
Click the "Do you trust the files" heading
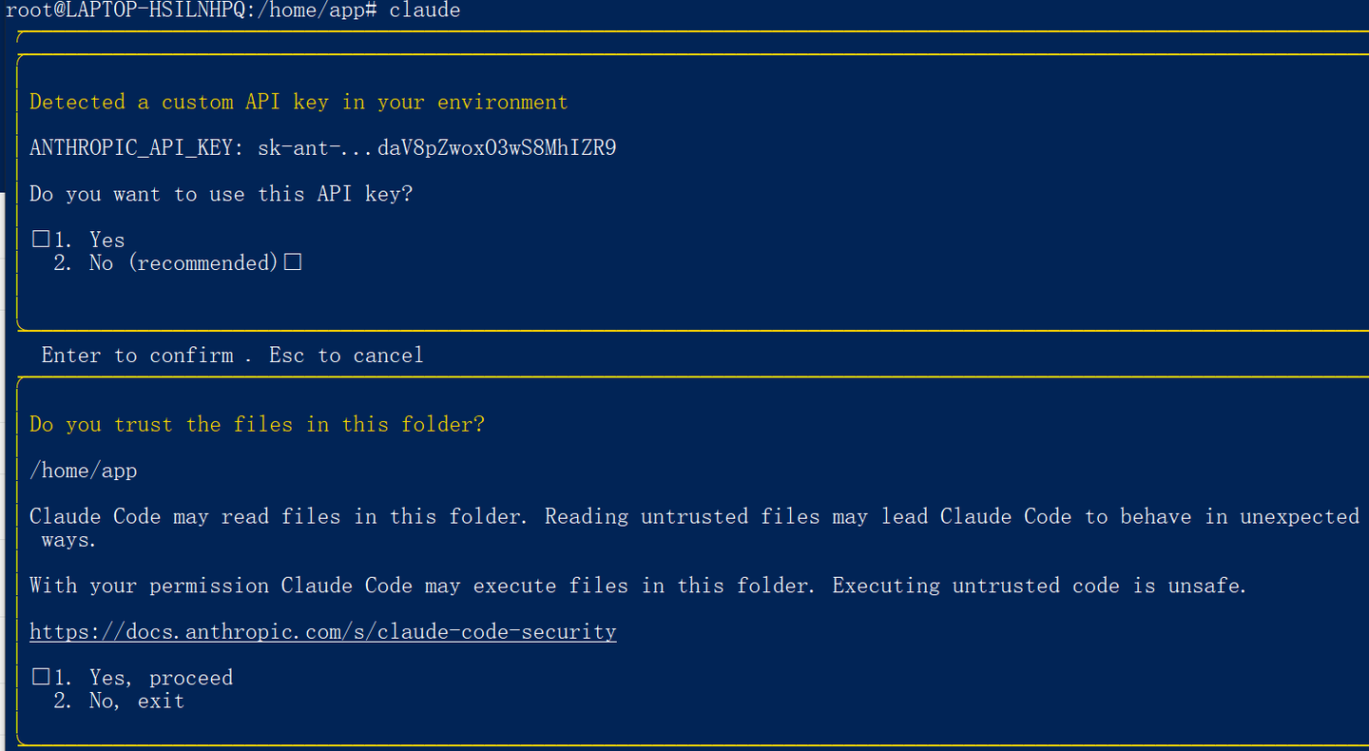pos(257,425)
